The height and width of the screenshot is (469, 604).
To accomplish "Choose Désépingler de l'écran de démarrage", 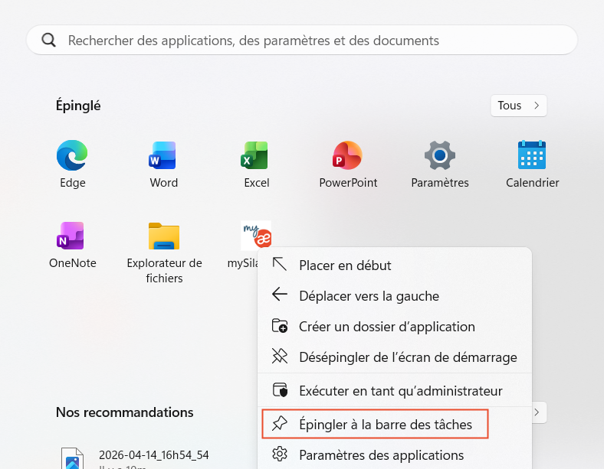I will pyautogui.click(x=395, y=357).
